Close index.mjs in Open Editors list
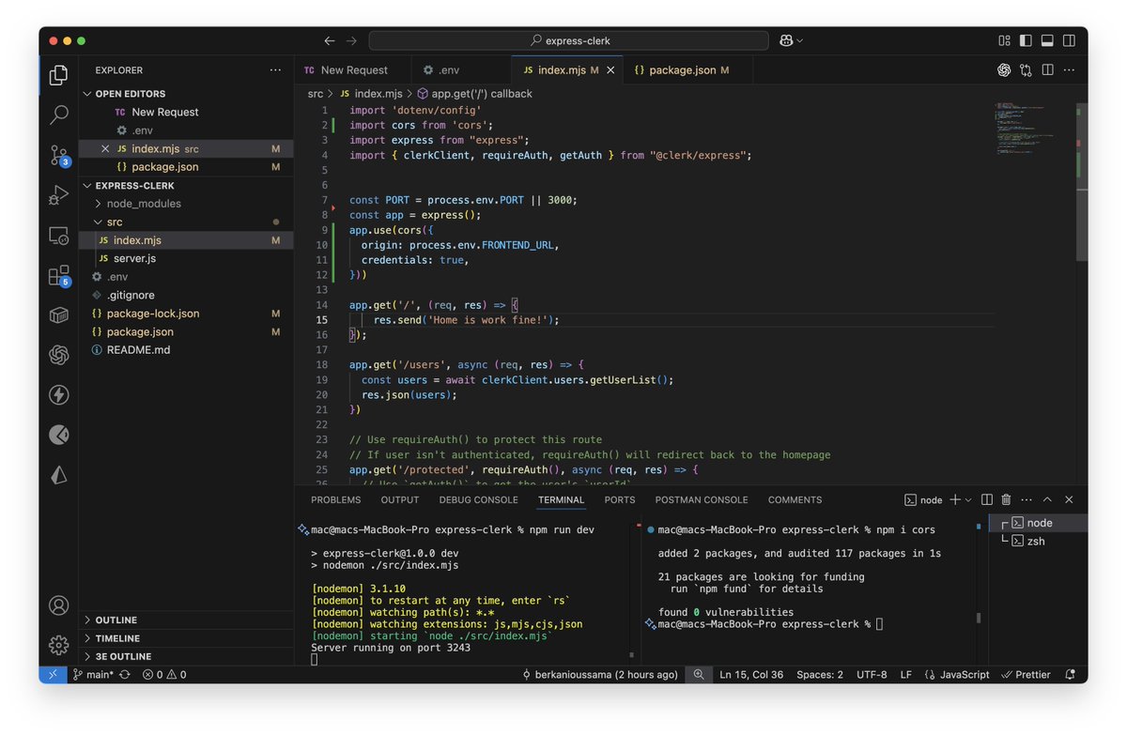The image size is (1127, 735). [x=105, y=149]
